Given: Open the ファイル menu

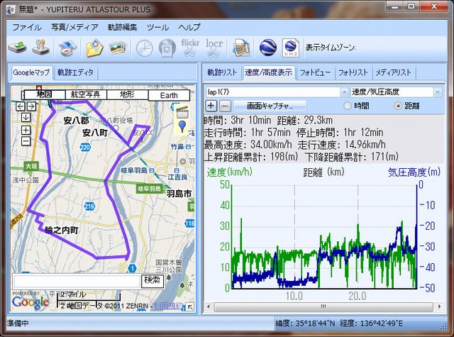Looking at the screenshot, I should click(27, 27).
